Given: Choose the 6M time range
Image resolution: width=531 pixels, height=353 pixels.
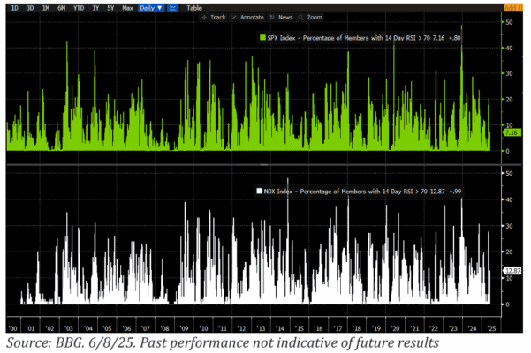Looking at the screenshot, I should pyautogui.click(x=59, y=7).
